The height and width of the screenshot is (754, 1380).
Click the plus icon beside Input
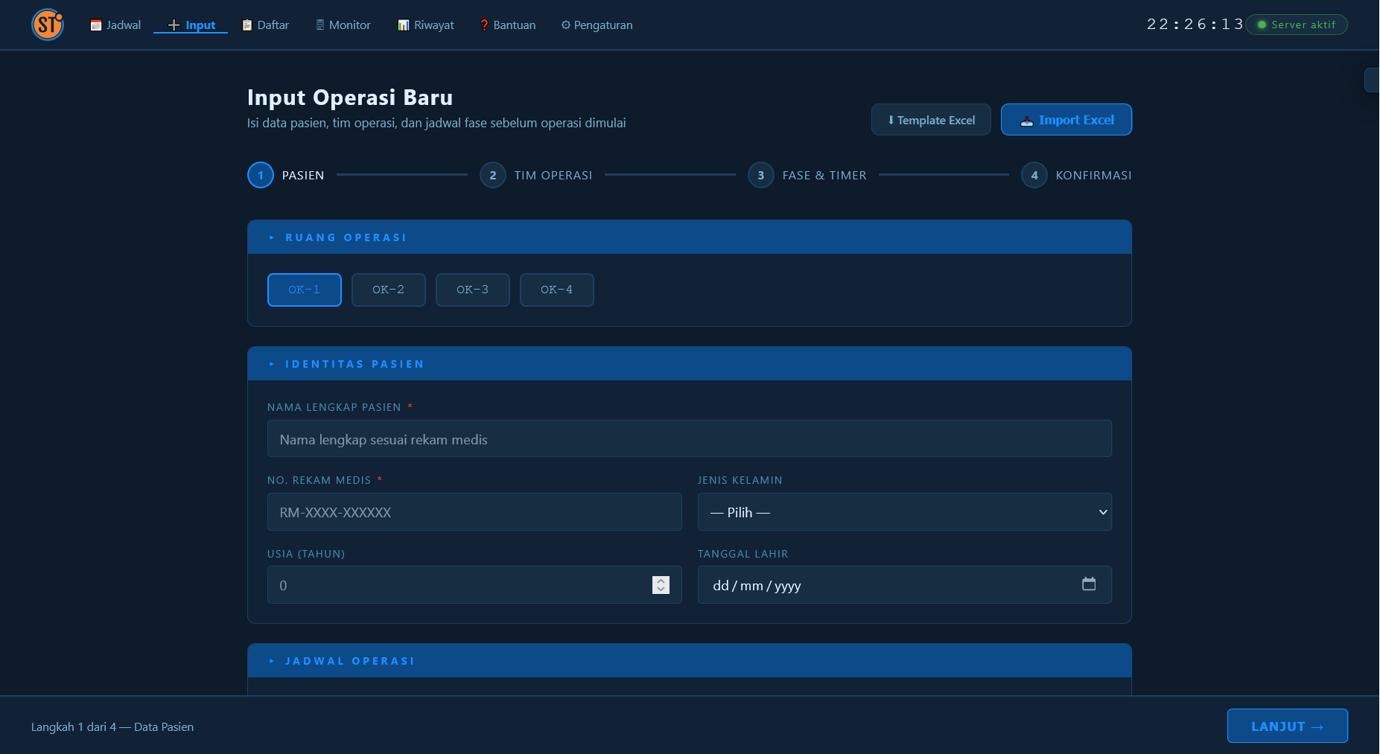click(174, 25)
